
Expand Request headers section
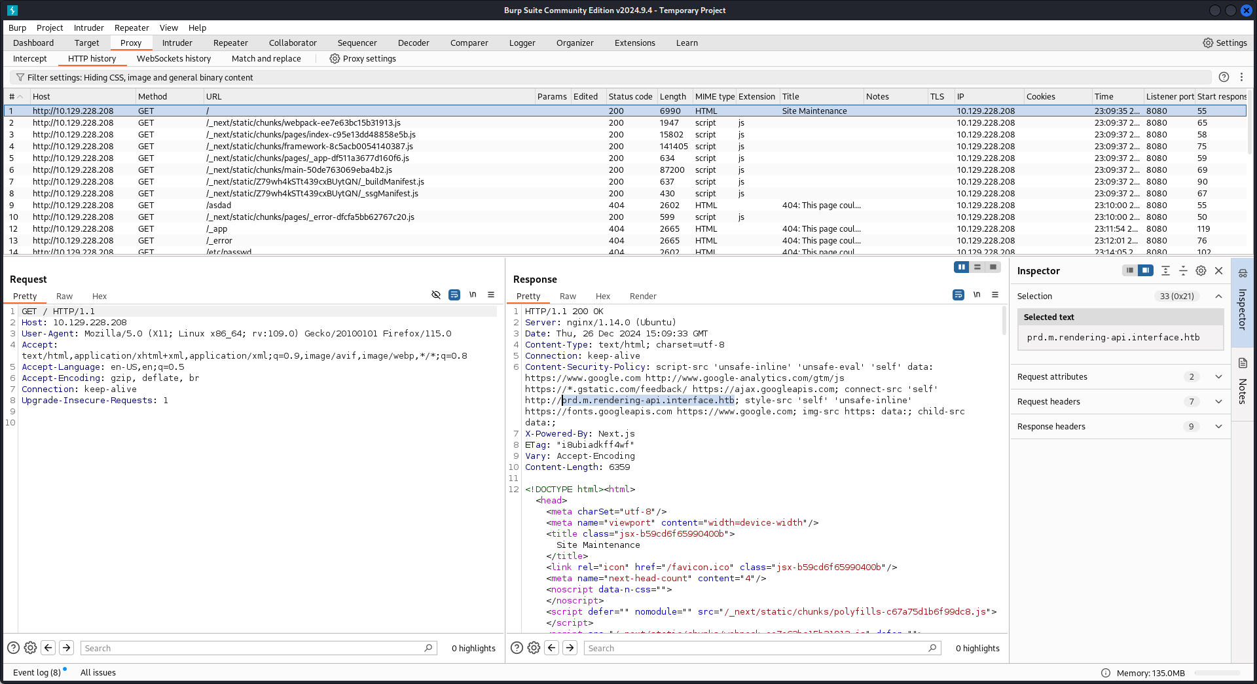click(1218, 401)
